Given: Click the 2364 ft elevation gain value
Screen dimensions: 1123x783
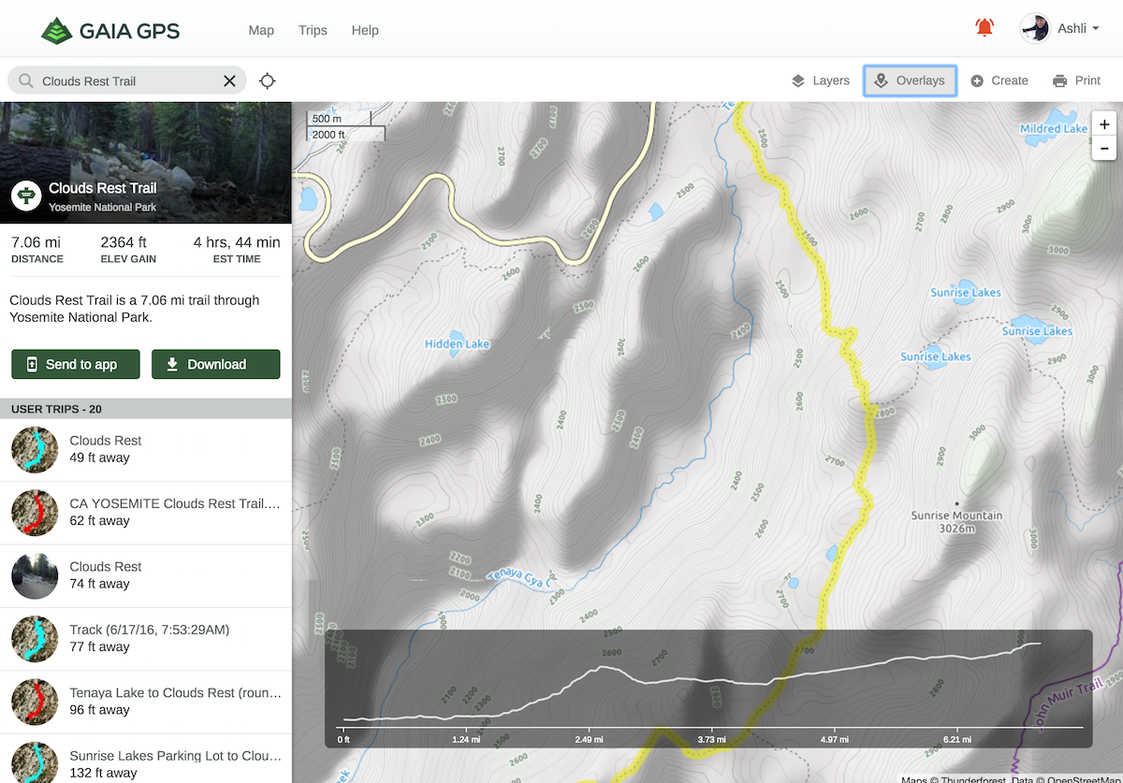Looking at the screenshot, I should [124, 242].
